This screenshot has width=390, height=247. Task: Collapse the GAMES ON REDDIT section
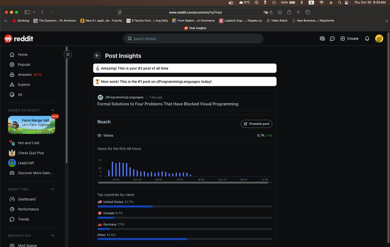click(52, 110)
